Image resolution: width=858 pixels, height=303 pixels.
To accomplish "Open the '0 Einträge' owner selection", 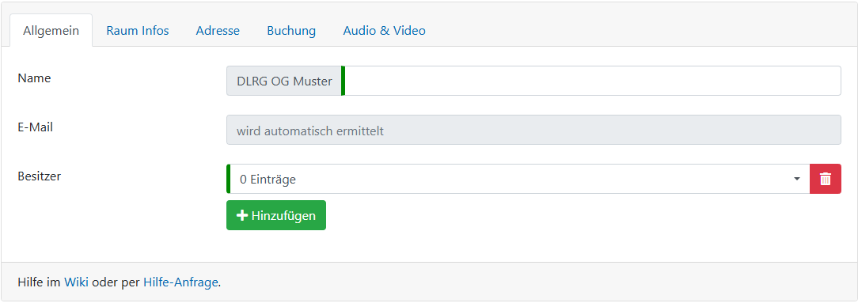I will point(518,179).
